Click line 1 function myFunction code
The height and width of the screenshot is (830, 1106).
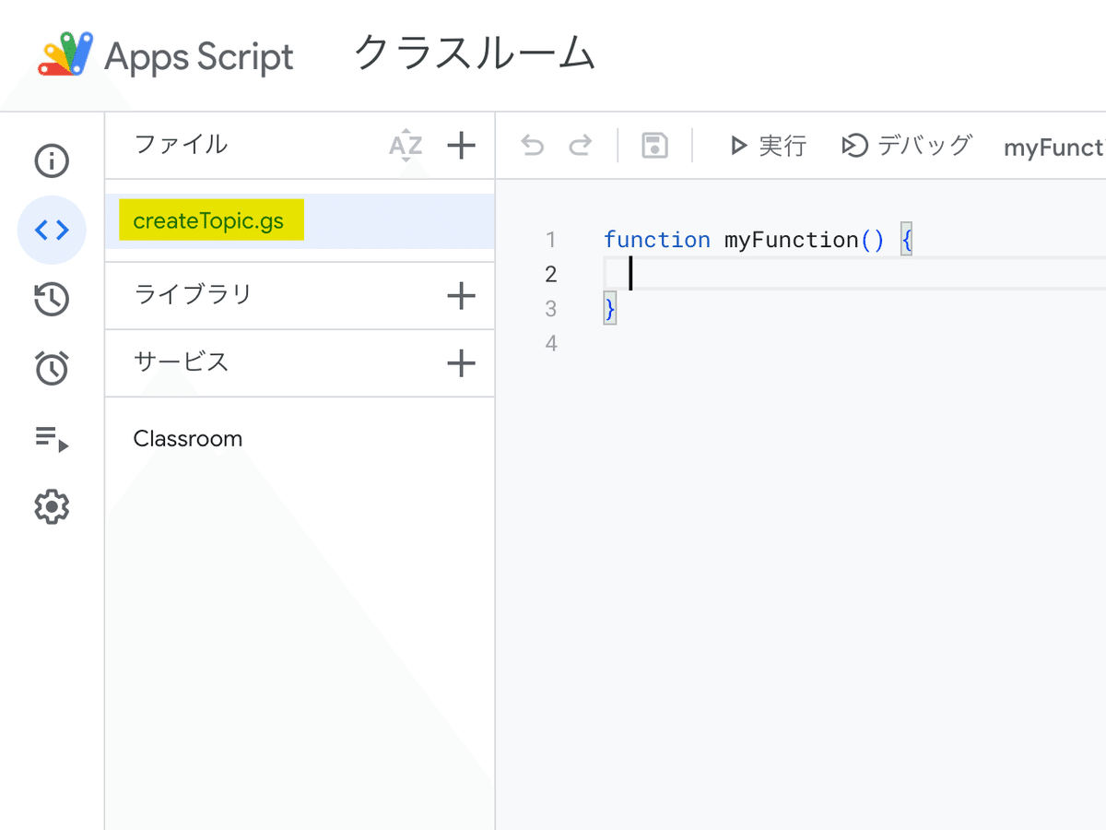758,241
